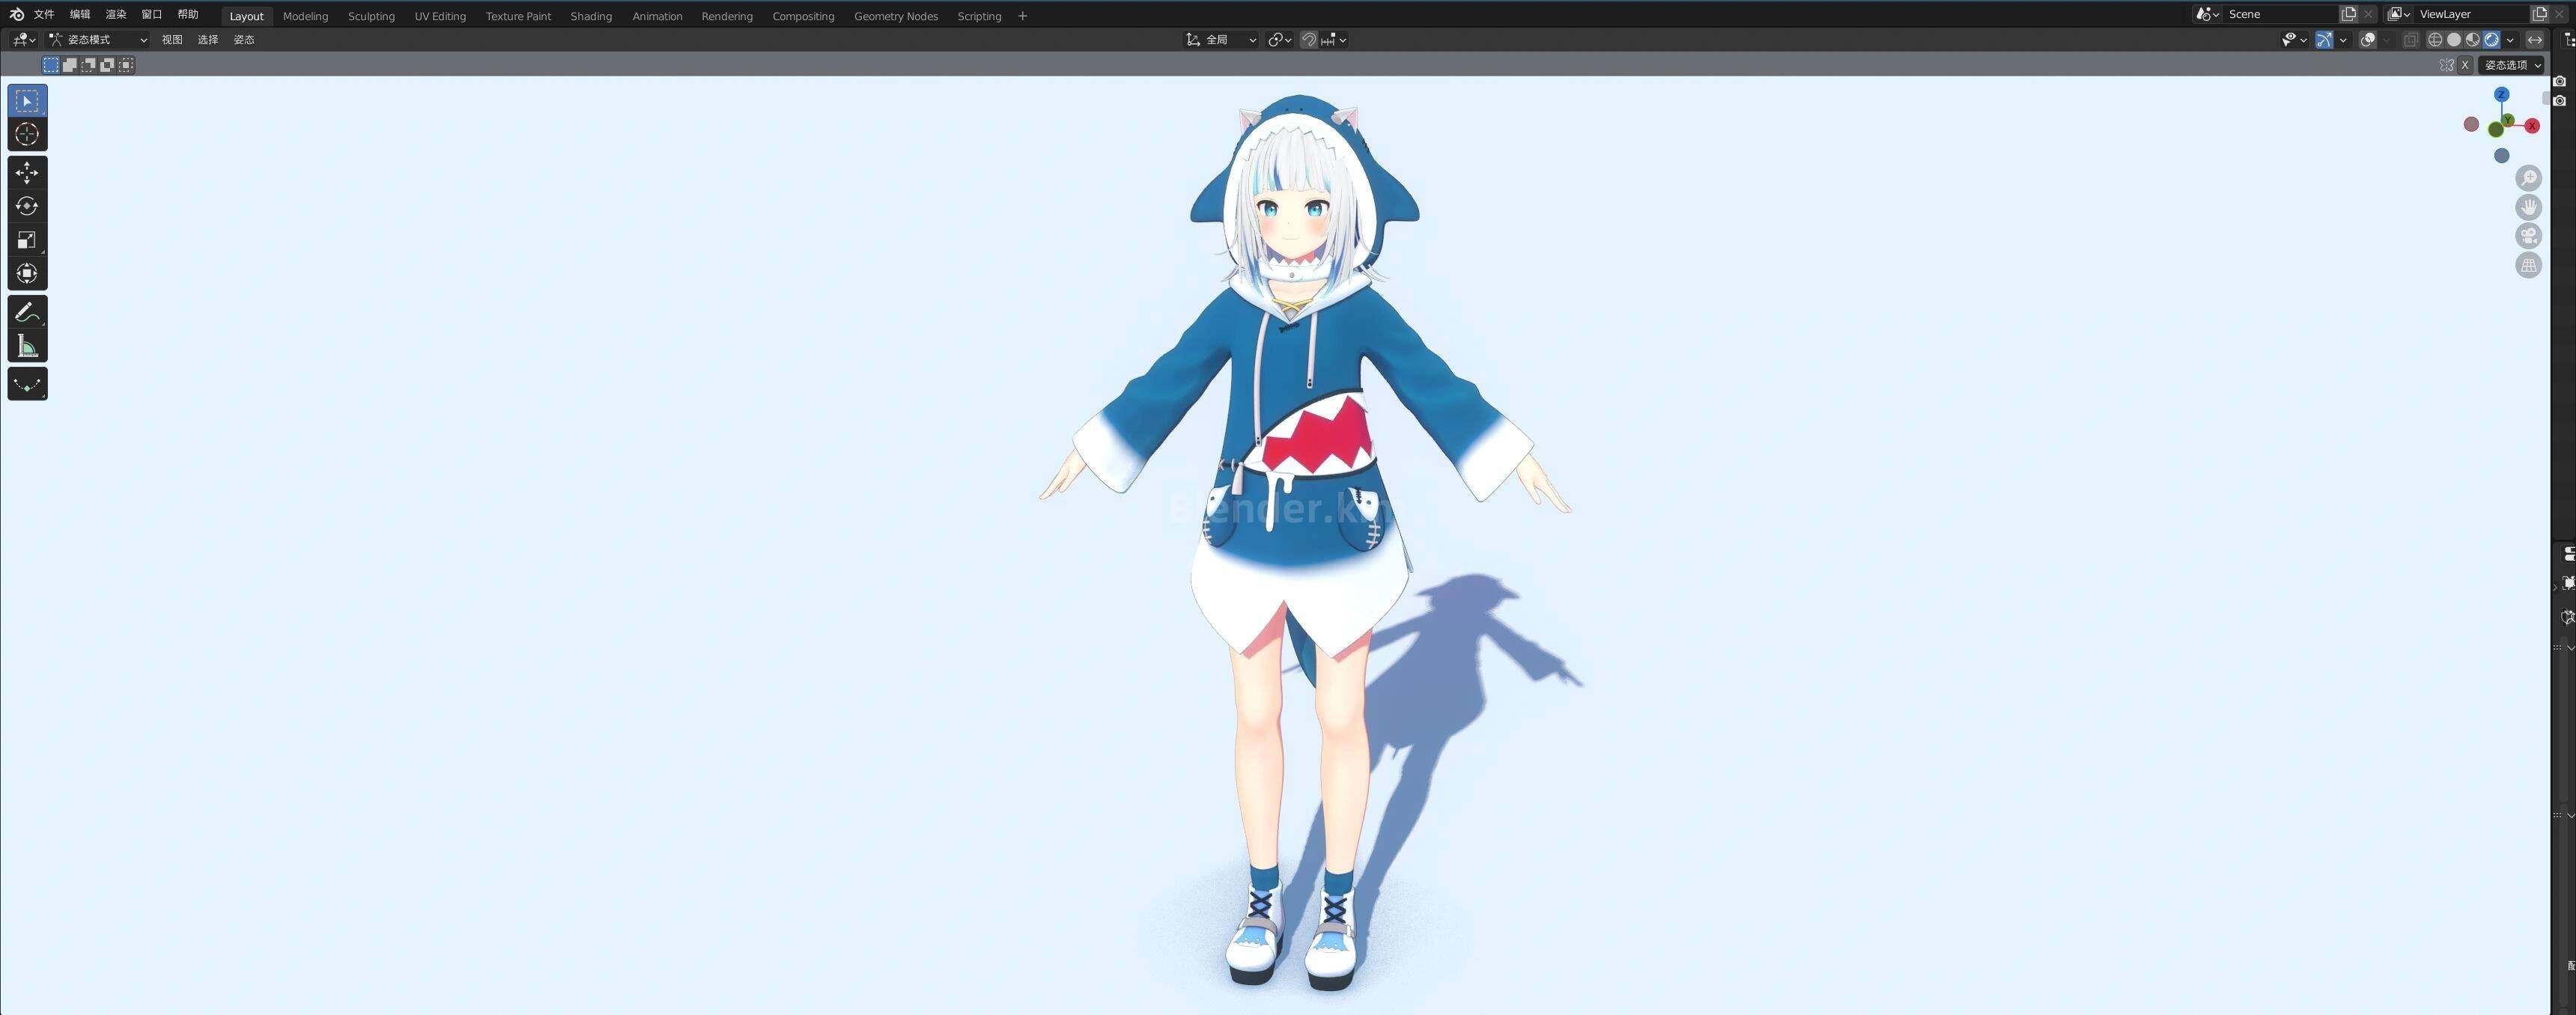The height and width of the screenshot is (1015, 2576).
Task: Expand the snapping options dropdown
Action: (x=1334, y=40)
